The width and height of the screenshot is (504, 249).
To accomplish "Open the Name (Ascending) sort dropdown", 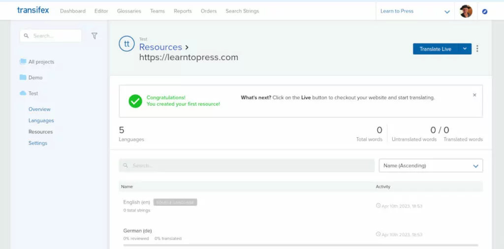I will click(x=431, y=165).
